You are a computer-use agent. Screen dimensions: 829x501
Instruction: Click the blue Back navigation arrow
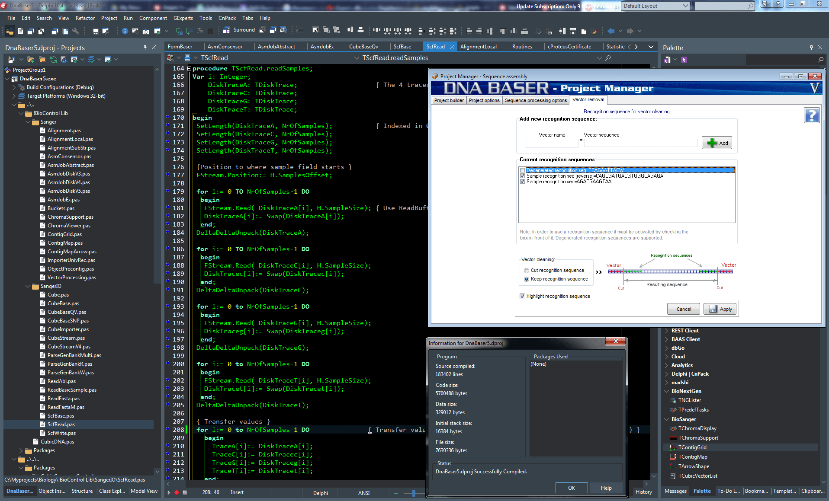(x=611, y=31)
